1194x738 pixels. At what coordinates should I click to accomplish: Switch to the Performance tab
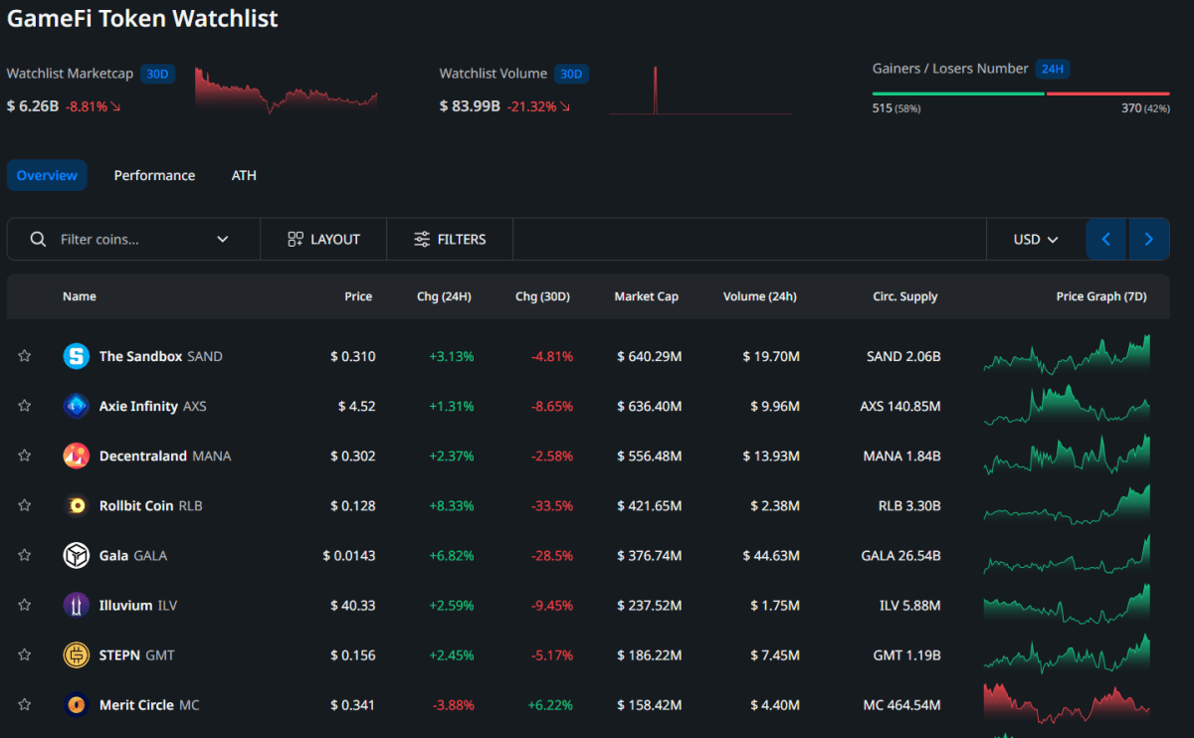coord(154,175)
